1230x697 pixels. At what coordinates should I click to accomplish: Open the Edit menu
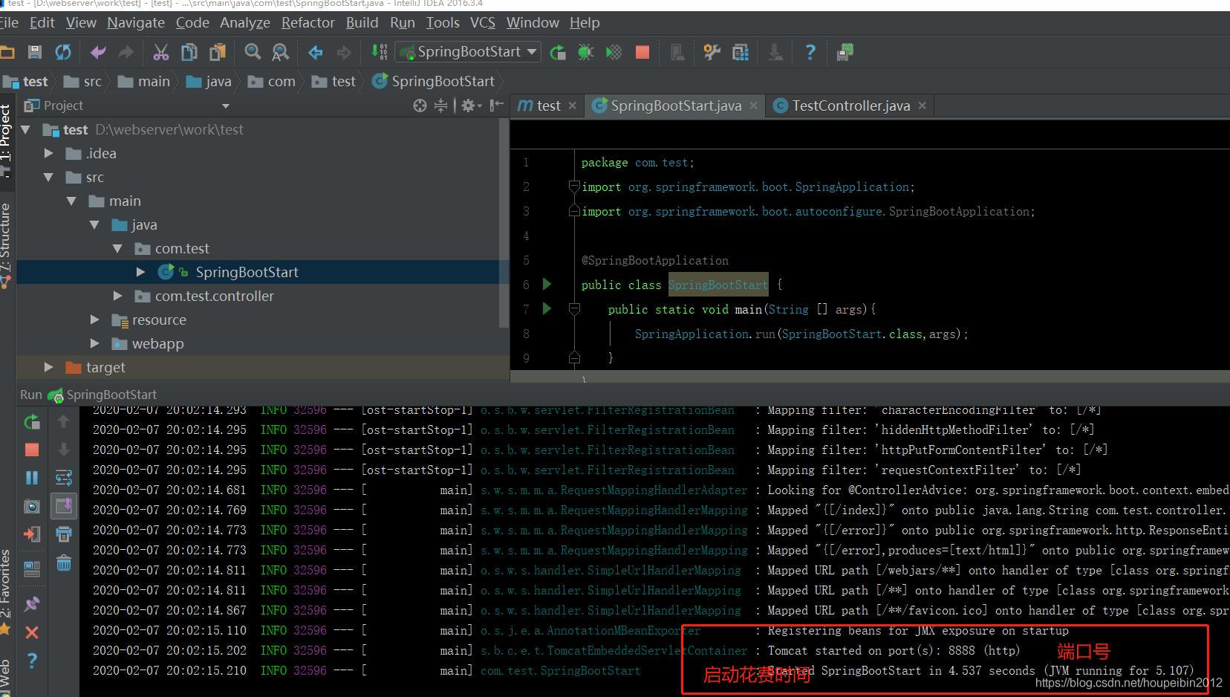[x=42, y=23]
